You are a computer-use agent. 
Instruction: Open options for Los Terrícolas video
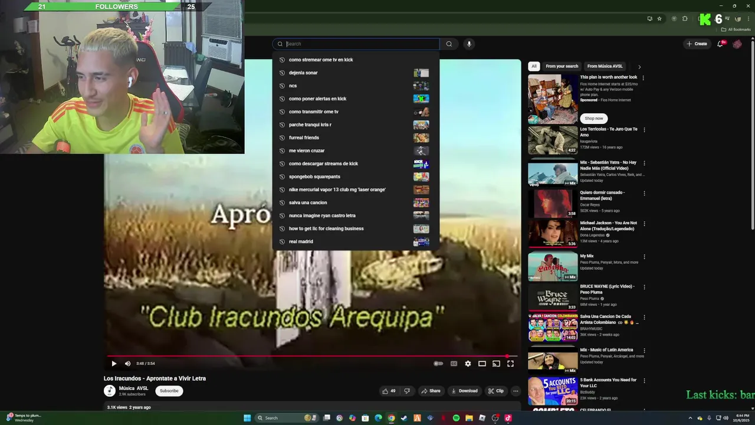pyautogui.click(x=644, y=130)
